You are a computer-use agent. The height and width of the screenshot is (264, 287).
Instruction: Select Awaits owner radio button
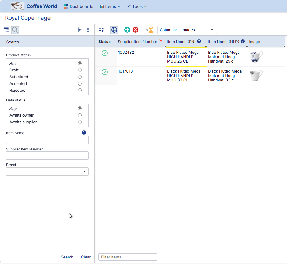tap(80, 115)
